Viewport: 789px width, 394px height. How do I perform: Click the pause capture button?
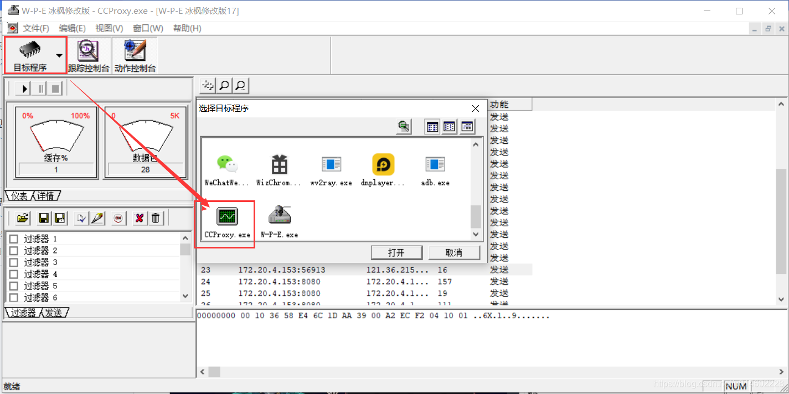39,88
